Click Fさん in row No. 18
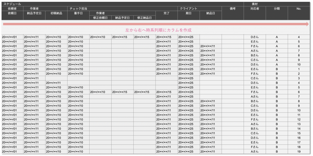The height and width of the screenshot is (156, 313). click(x=255, y=147)
